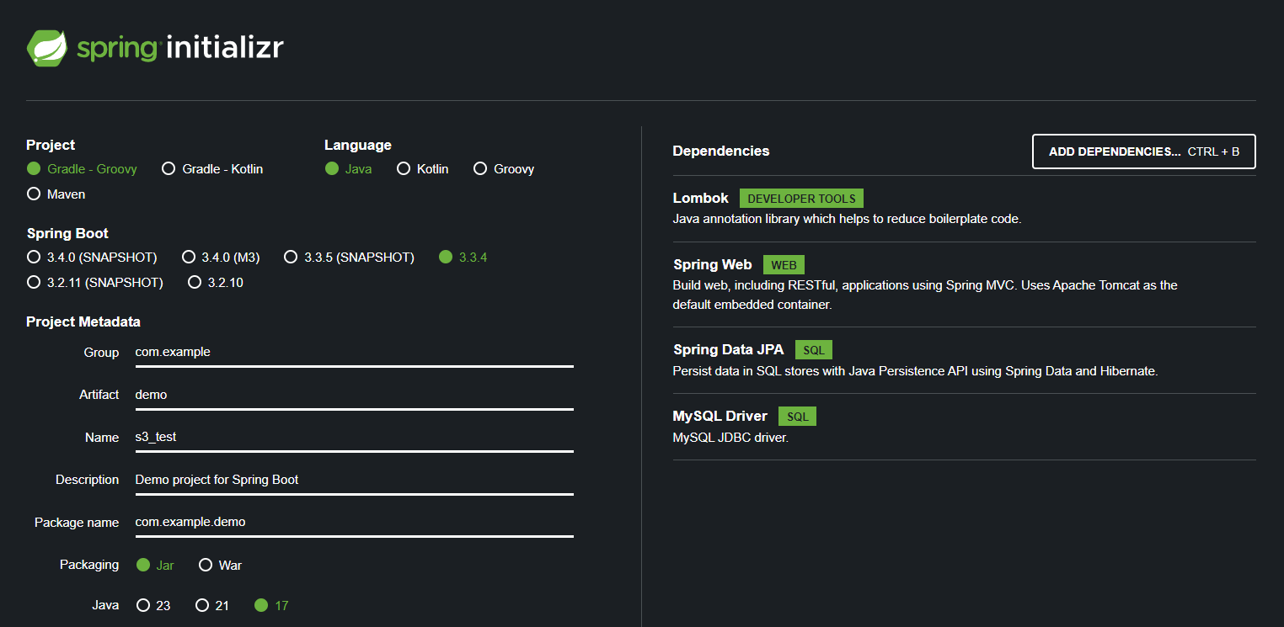Viewport: 1284px width, 627px height.
Task: Select Java language option
Action: tap(349, 169)
